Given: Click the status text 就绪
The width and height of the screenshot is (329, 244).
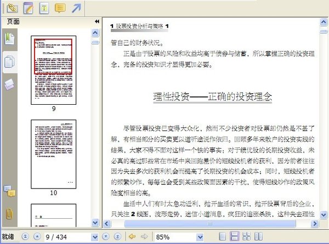Looking at the screenshot, I should 8,237.
